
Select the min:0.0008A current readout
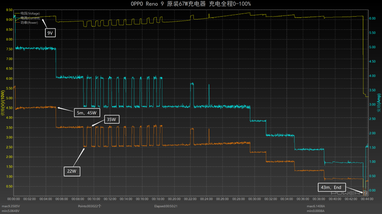[x=316, y=211]
